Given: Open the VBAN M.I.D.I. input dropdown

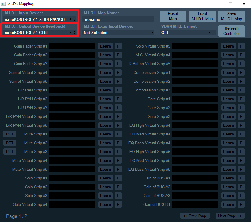Looking at the screenshot, I should pyautogui.click(x=188, y=33).
